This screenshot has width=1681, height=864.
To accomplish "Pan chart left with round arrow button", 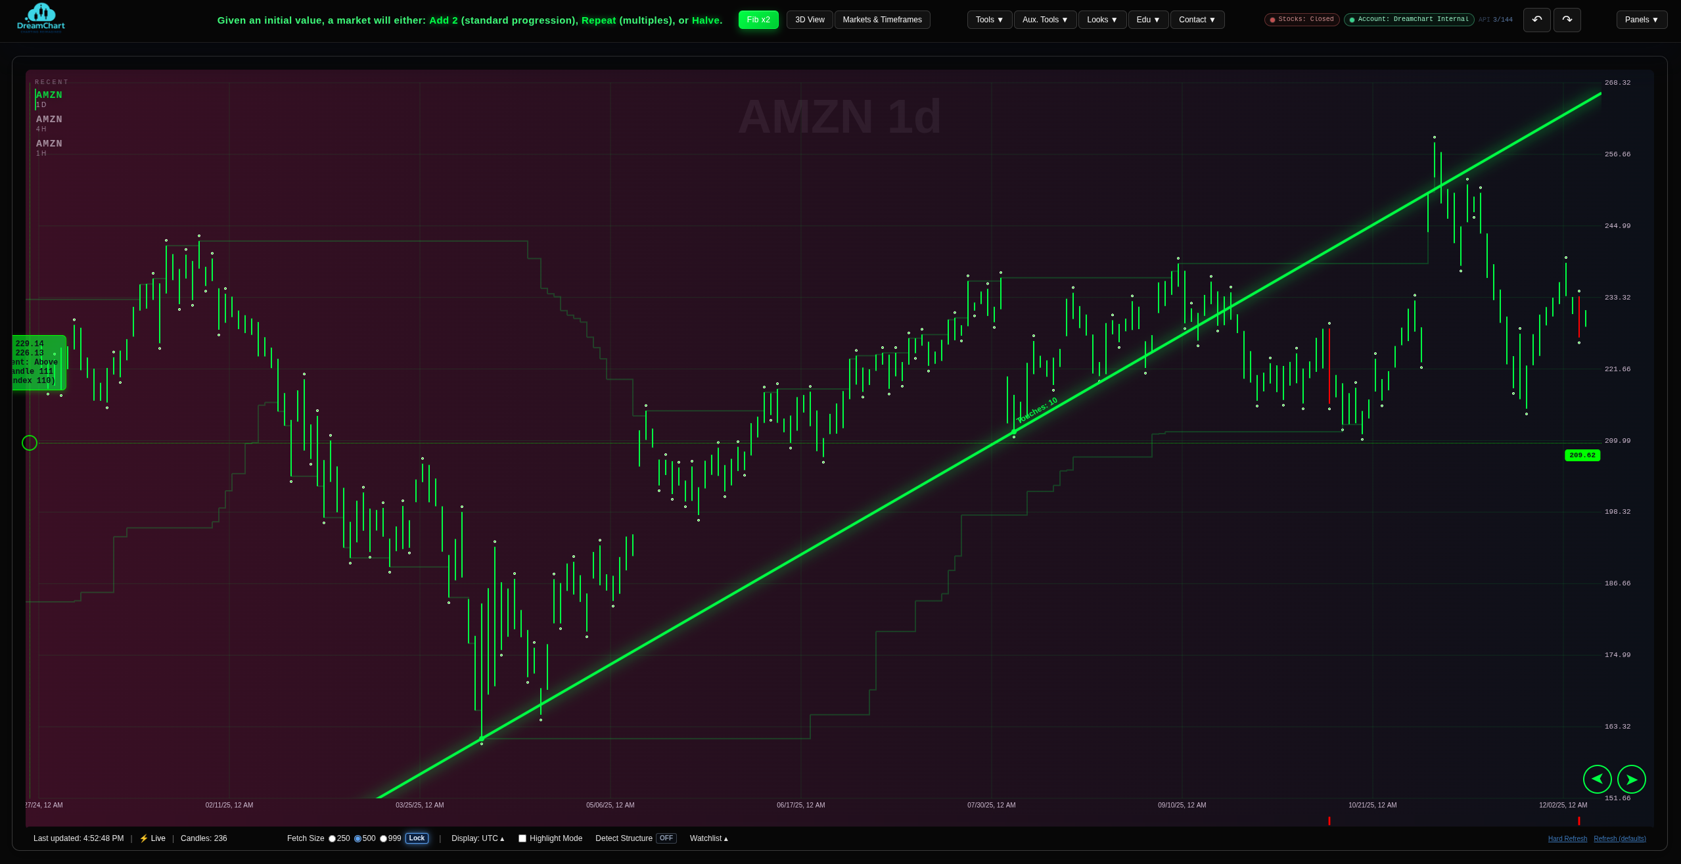I will point(1597,779).
